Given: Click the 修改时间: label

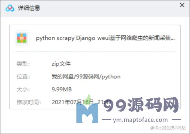Looking at the screenshot, I should click(x=29, y=102).
